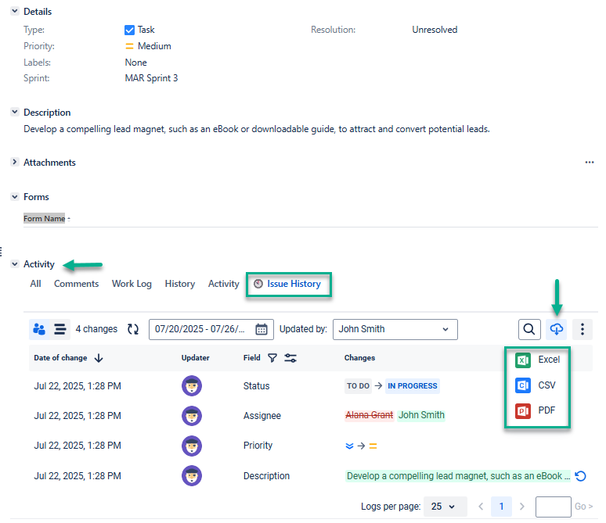Click the calendar icon in date field

coord(262,329)
